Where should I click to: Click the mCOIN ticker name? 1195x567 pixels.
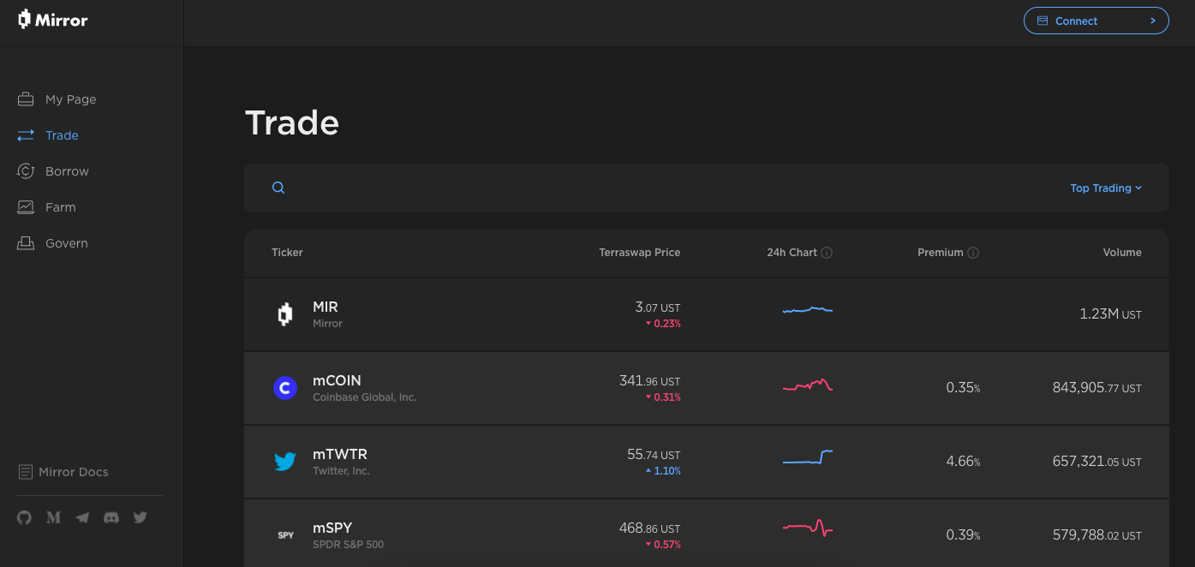pos(337,380)
